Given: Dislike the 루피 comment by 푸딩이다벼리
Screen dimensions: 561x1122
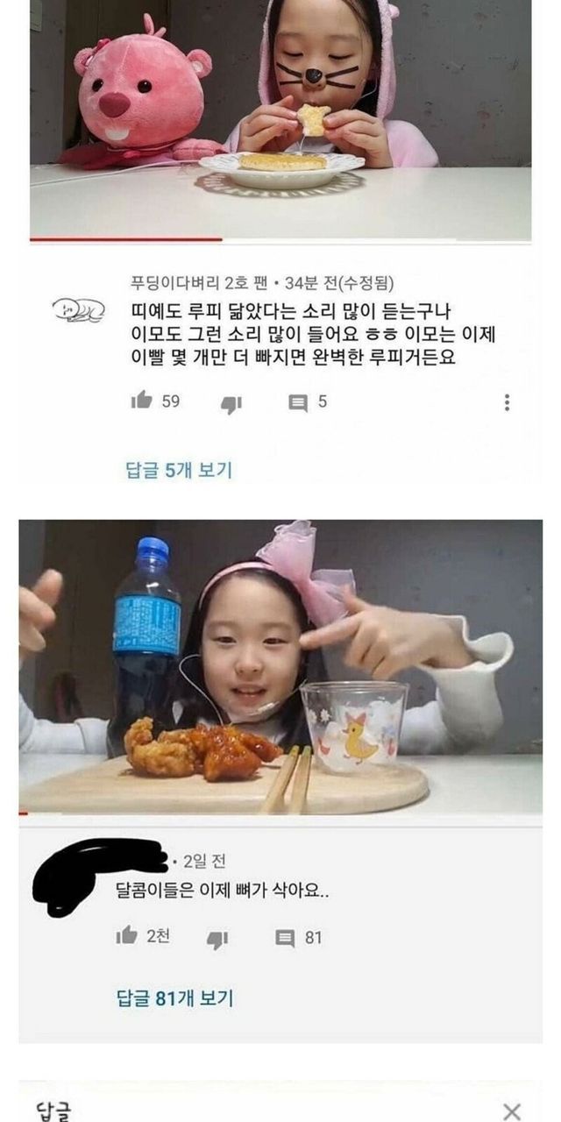Looking at the screenshot, I should click(x=231, y=404).
